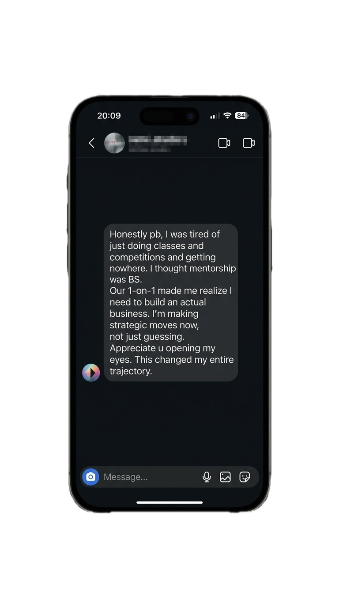This screenshot has height=608, width=339.
Task: Tap the cellular signal bars
Action: (x=215, y=116)
